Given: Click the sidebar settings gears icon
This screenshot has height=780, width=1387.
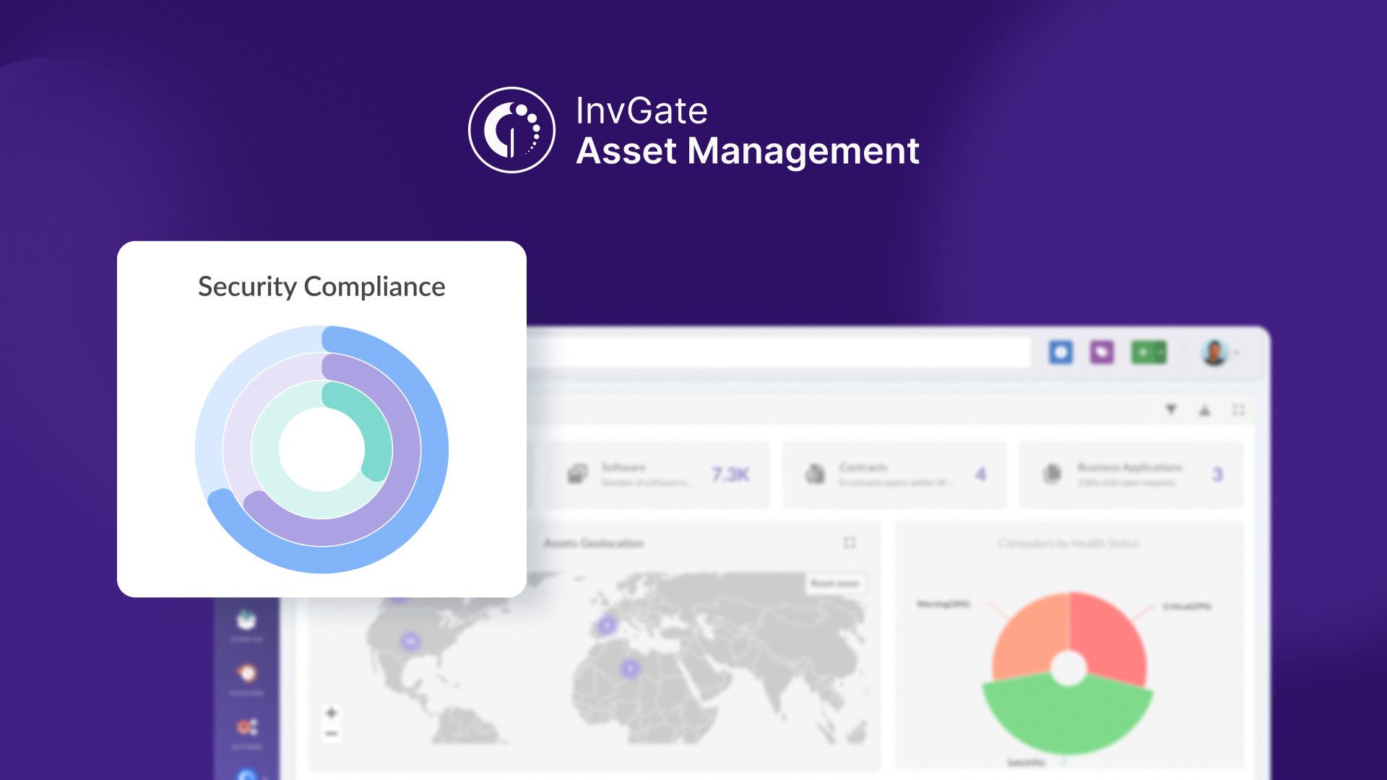Looking at the screenshot, I should [x=247, y=727].
